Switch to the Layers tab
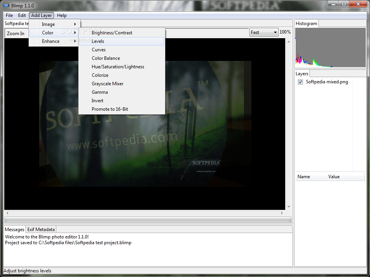Image resolution: width=370 pixels, height=277 pixels. click(x=302, y=74)
